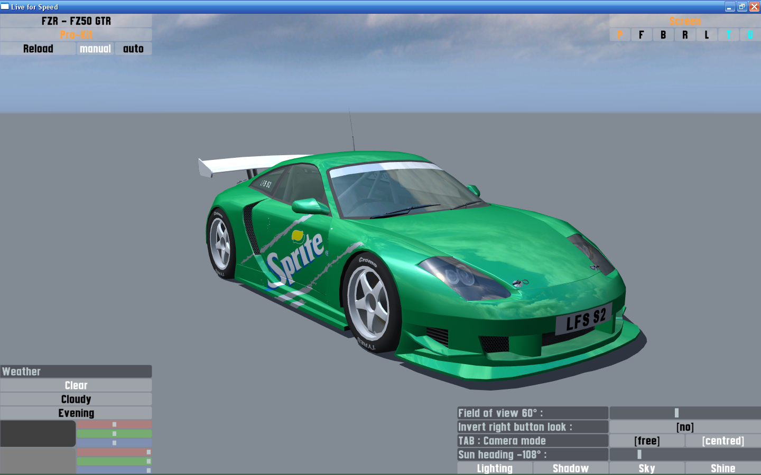Adjust red slider beside the light grey swatch
This screenshot has height=475, width=761.
114,452
